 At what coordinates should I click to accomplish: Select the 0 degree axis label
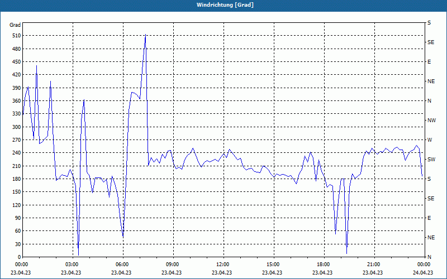[20, 257]
